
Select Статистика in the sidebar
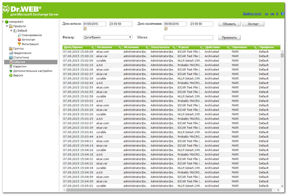click(21, 58)
